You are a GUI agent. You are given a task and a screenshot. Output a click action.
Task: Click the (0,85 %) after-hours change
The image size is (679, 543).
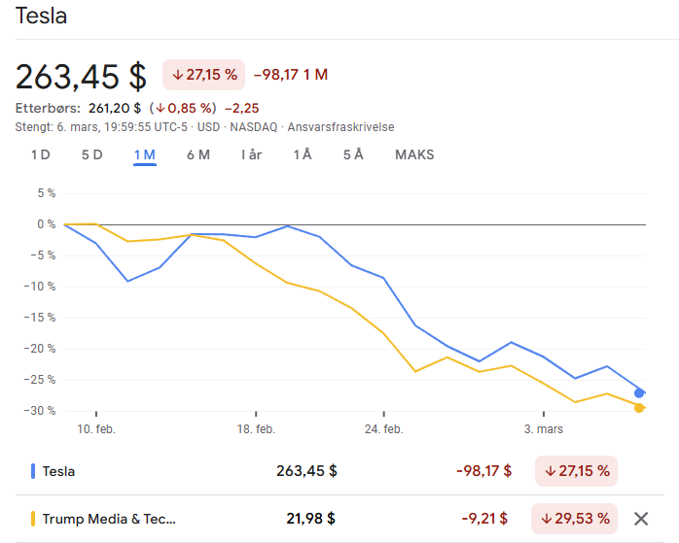[x=183, y=108]
